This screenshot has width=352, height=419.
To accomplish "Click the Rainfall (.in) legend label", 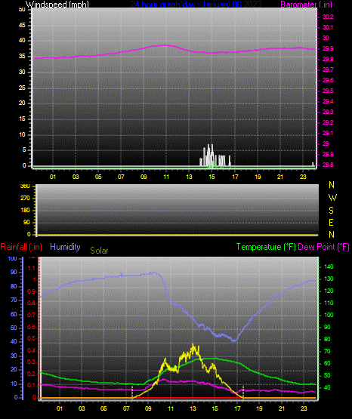I will pos(21,247).
